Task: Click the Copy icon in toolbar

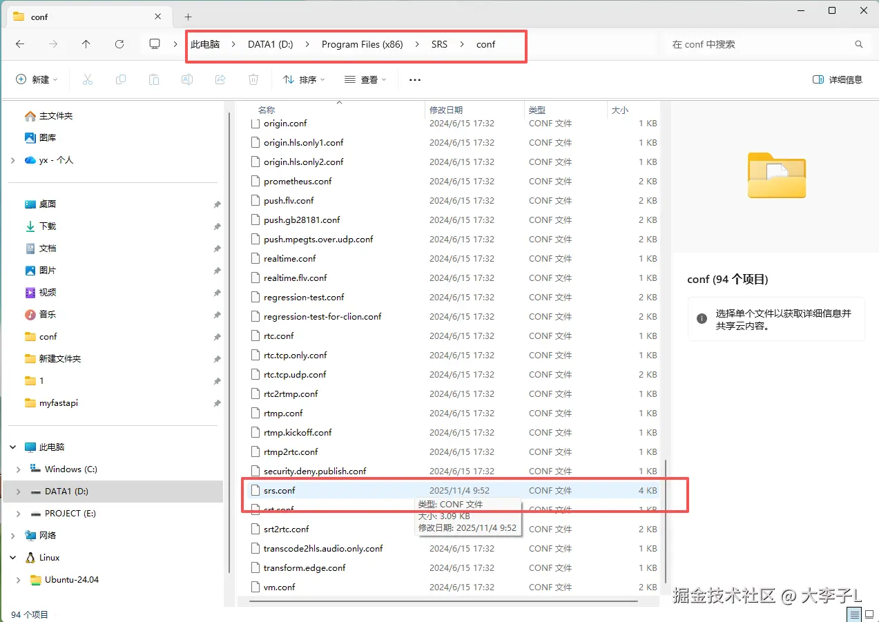Action: click(121, 79)
